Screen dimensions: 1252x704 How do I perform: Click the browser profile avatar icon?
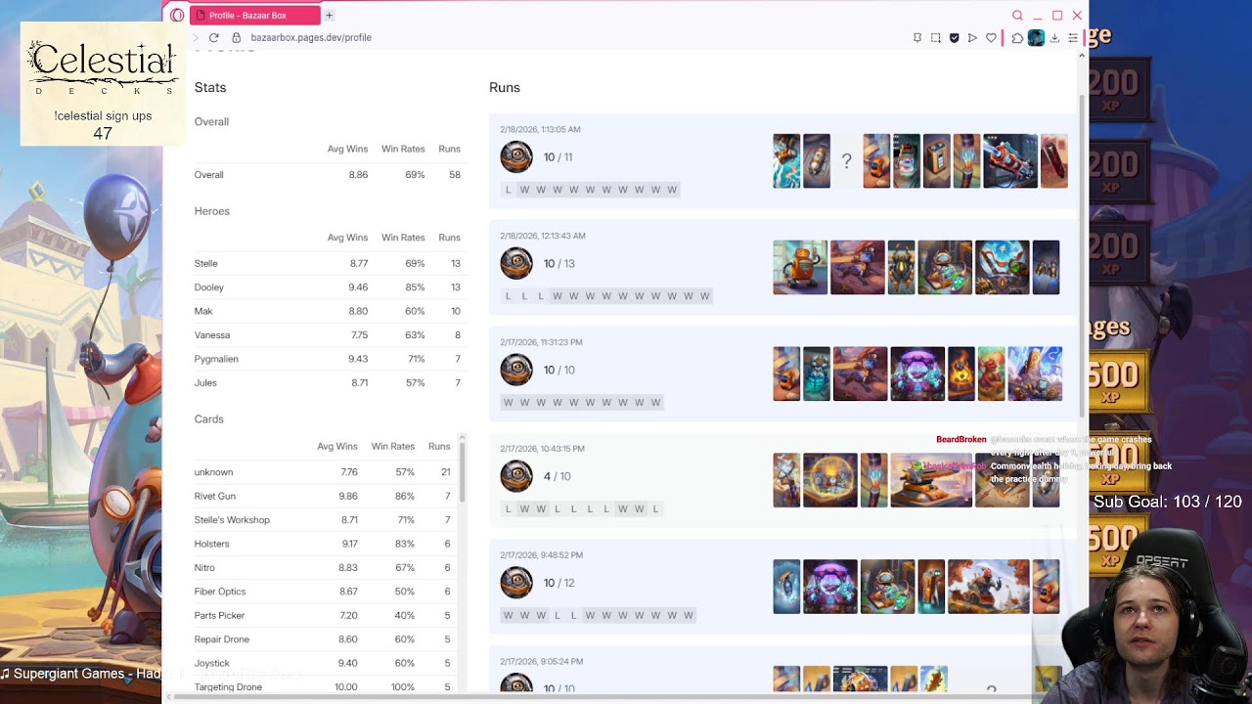[1036, 37]
